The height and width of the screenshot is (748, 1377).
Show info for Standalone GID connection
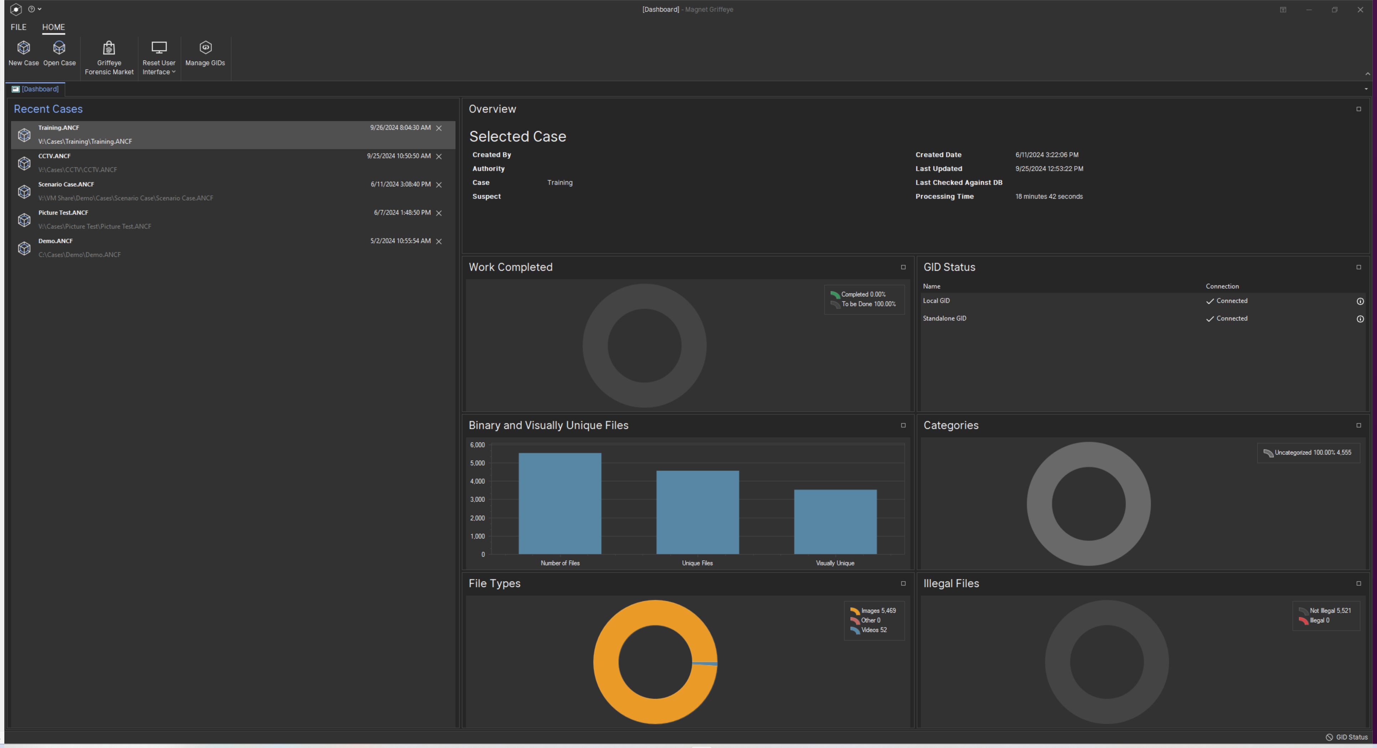(1360, 319)
